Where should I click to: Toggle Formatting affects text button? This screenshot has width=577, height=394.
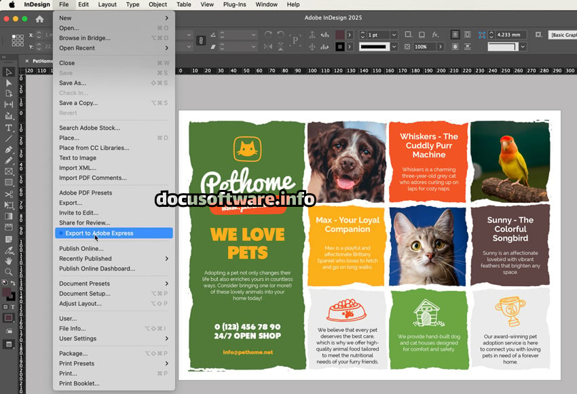12,307
